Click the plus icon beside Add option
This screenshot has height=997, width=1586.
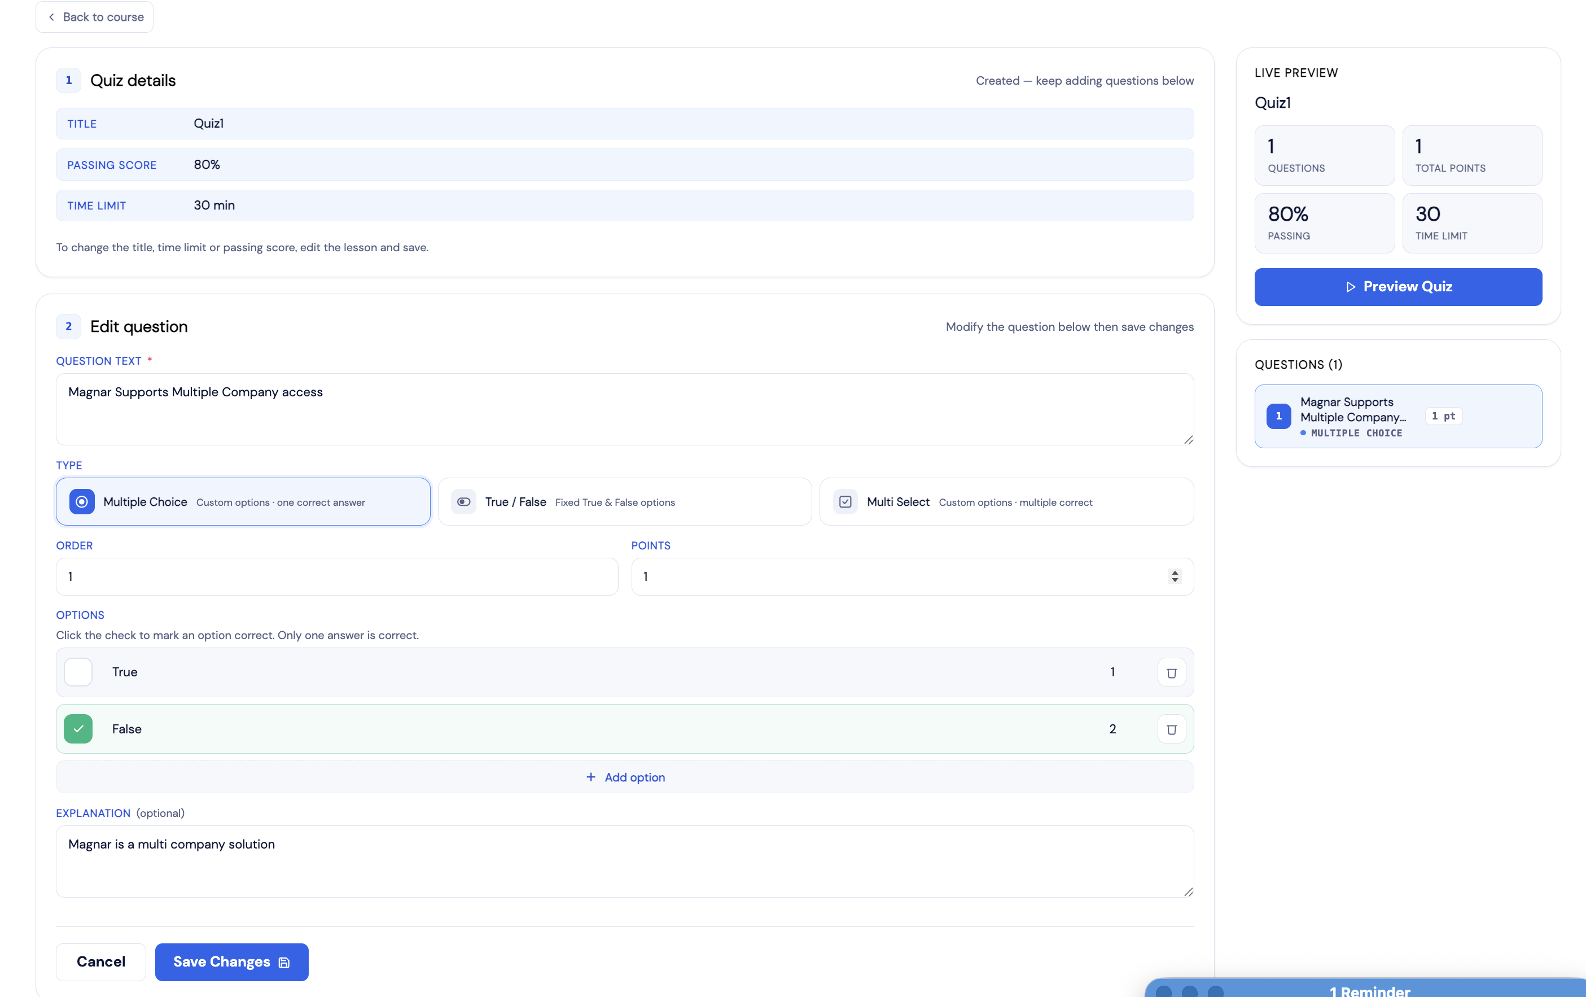(591, 777)
